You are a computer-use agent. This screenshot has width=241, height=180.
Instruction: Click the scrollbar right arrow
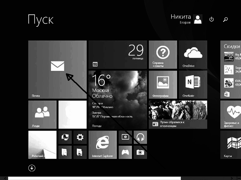(232, 178)
